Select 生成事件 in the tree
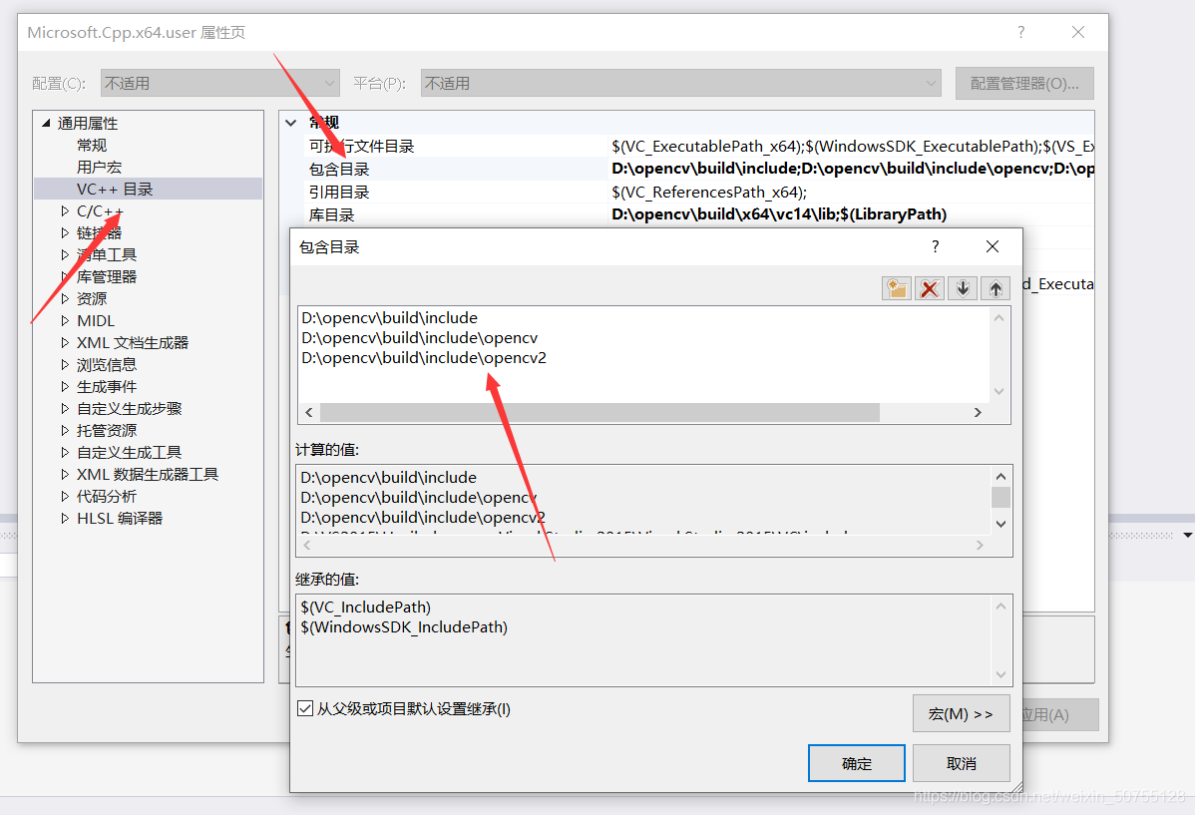This screenshot has width=1195, height=815. (107, 386)
